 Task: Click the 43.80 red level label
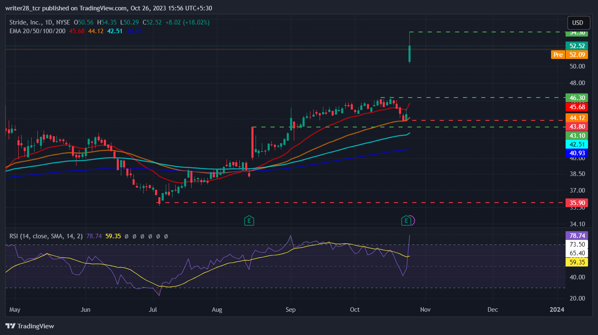[x=577, y=126]
